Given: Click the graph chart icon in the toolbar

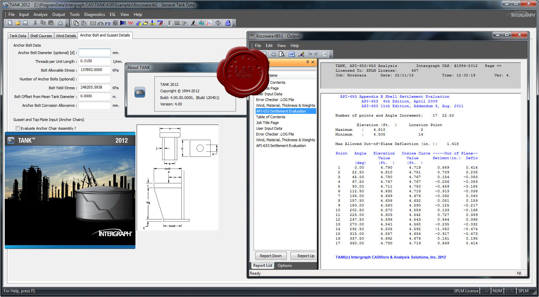Looking at the screenshot, I should point(209,23).
